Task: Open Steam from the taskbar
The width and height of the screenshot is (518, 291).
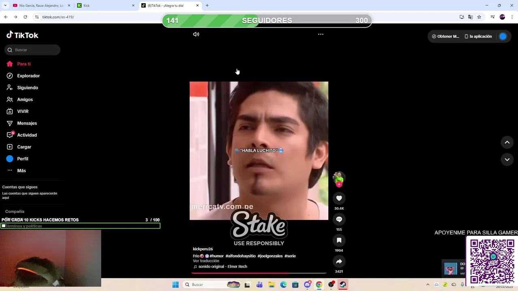Action: [x=343, y=285]
